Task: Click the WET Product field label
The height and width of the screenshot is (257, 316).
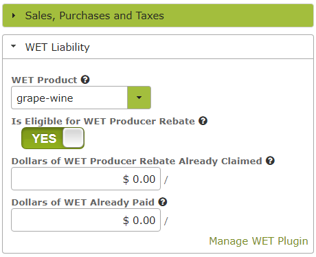Action: [x=44, y=80]
